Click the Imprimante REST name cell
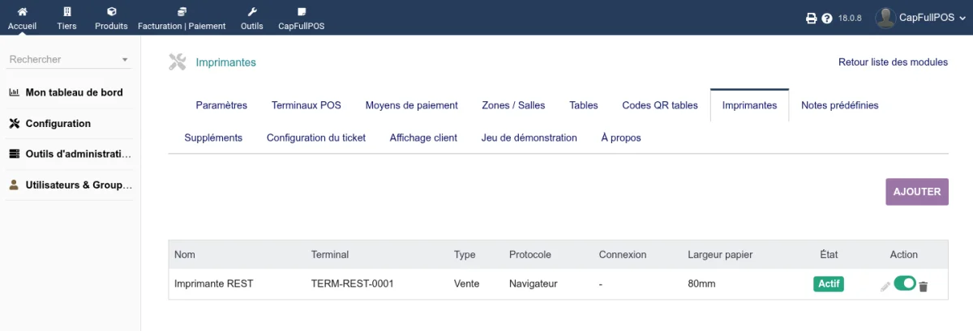This screenshot has height=331, width=973. (214, 284)
